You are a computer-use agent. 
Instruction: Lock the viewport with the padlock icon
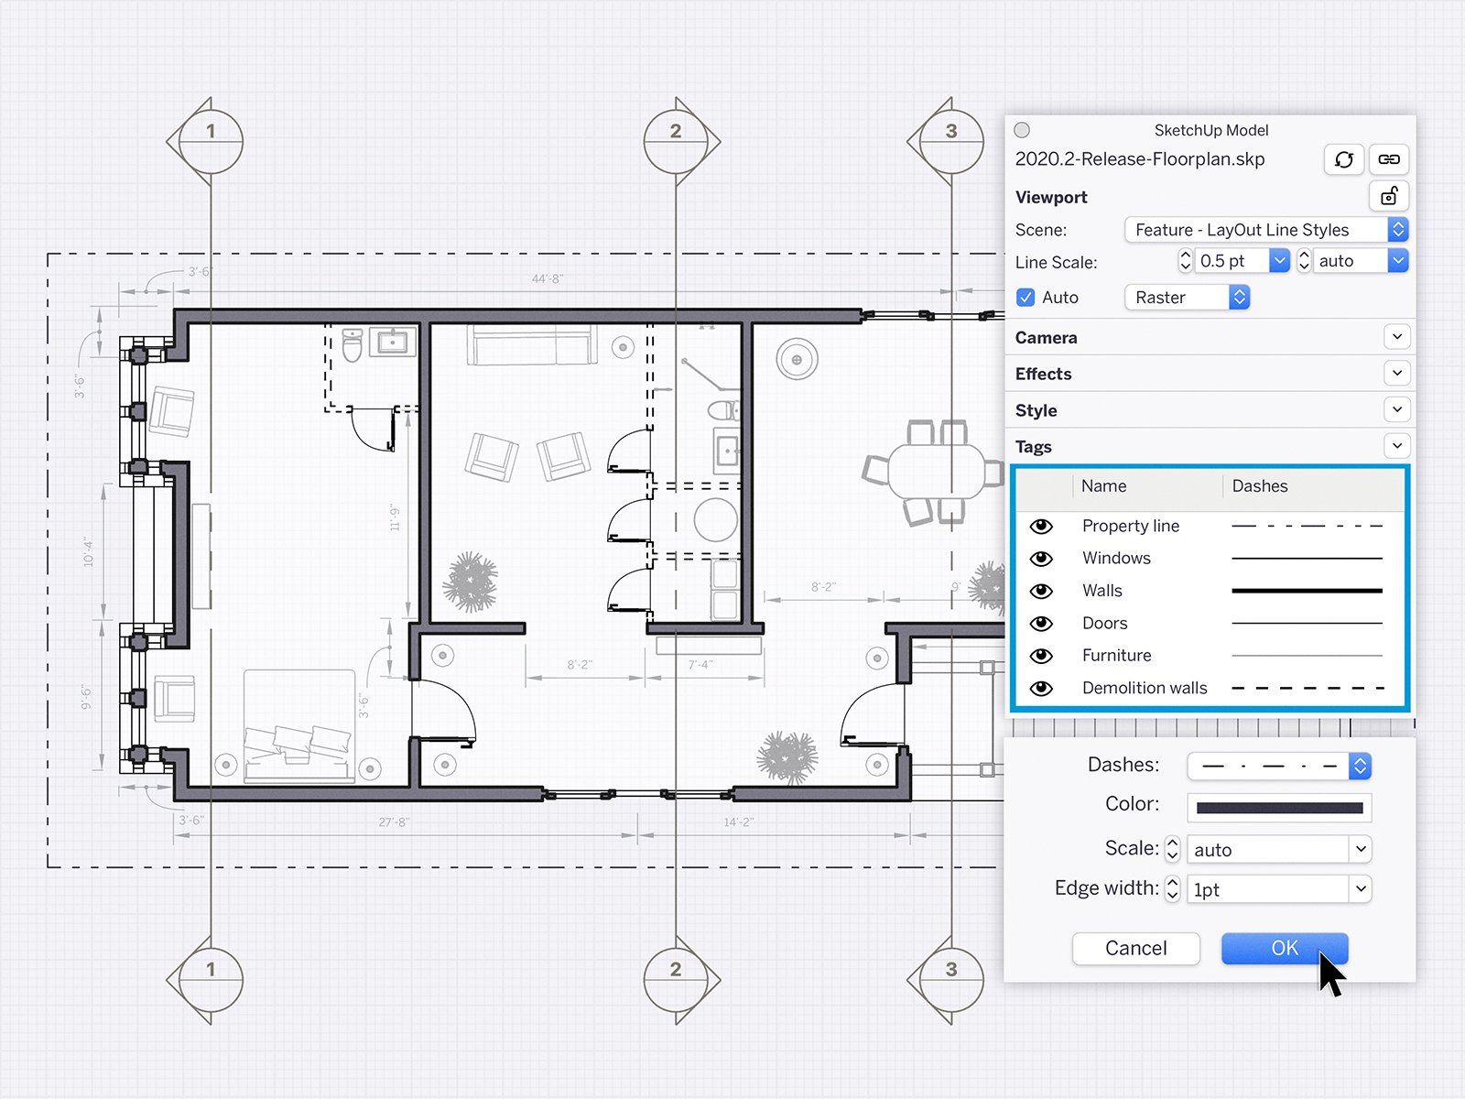click(1389, 196)
